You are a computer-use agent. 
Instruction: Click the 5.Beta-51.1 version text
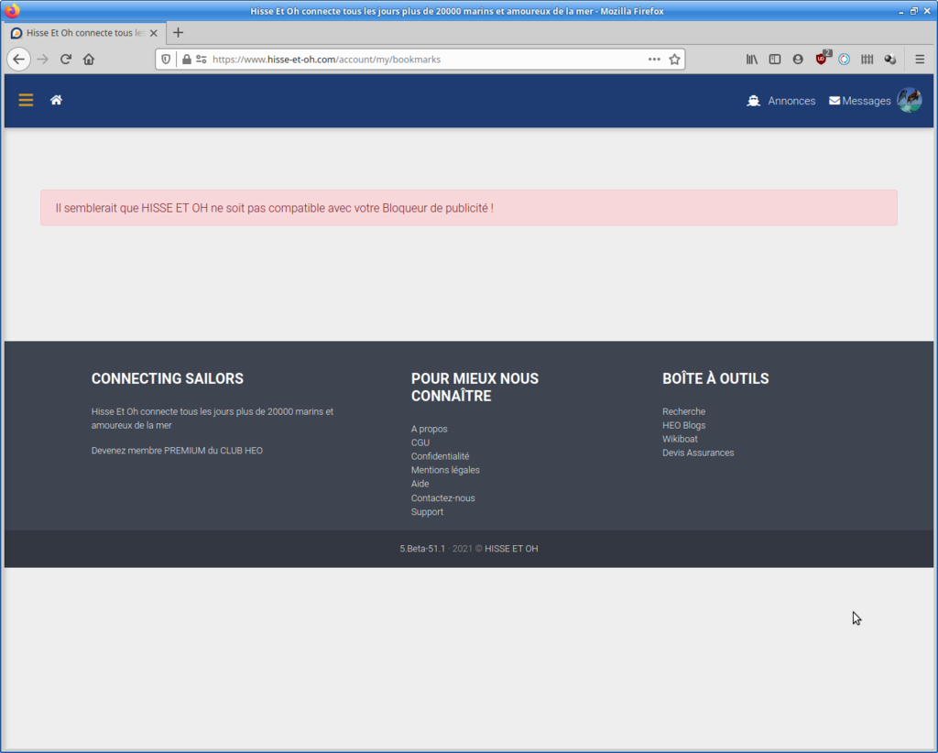422,549
